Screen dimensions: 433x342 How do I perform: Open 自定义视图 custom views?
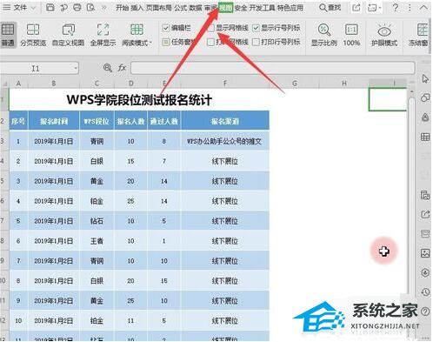[x=68, y=36]
